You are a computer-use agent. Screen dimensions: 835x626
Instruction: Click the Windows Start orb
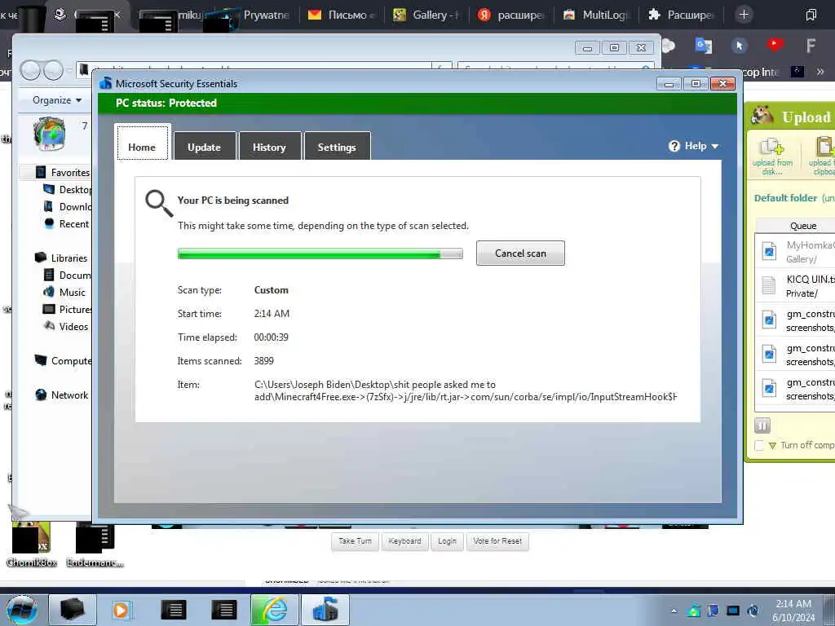21,610
